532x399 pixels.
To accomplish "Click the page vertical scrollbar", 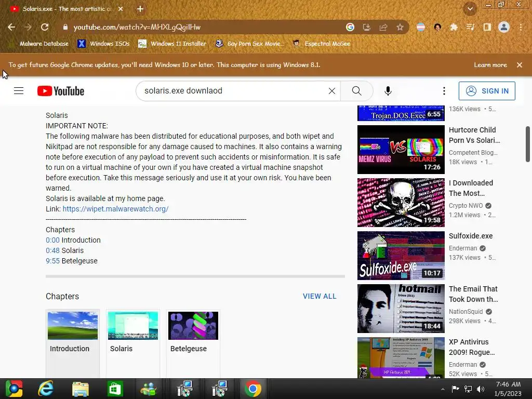I will point(528,144).
